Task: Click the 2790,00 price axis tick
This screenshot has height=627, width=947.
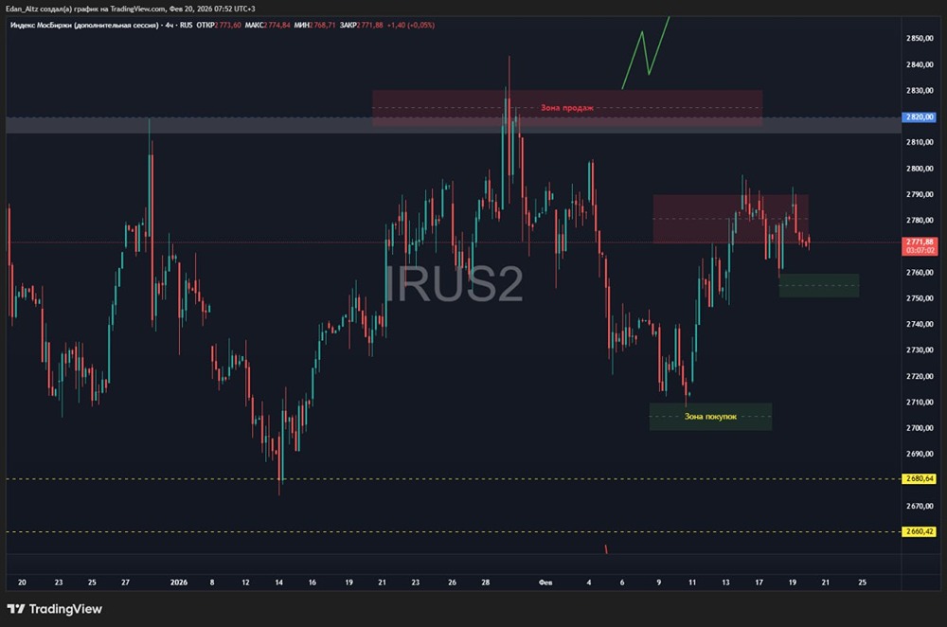Action: [920, 194]
